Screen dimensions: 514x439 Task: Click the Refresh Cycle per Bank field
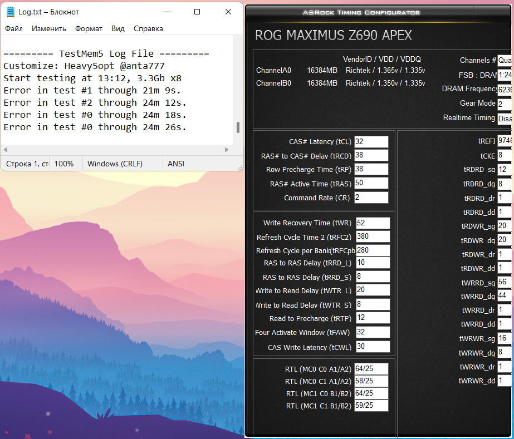tap(373, 250)
